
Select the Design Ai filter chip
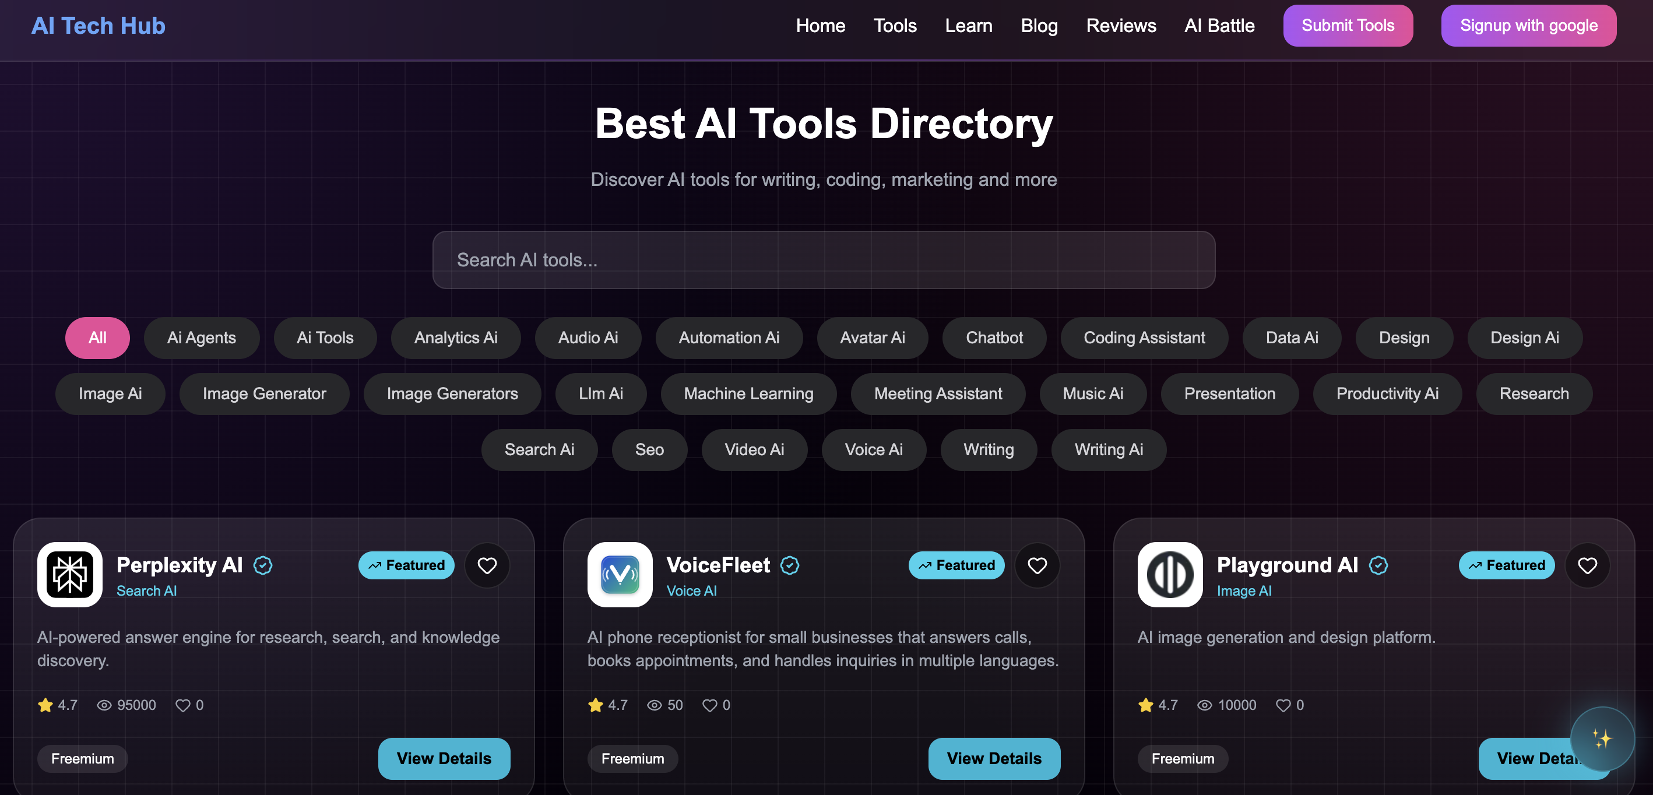1525,337
